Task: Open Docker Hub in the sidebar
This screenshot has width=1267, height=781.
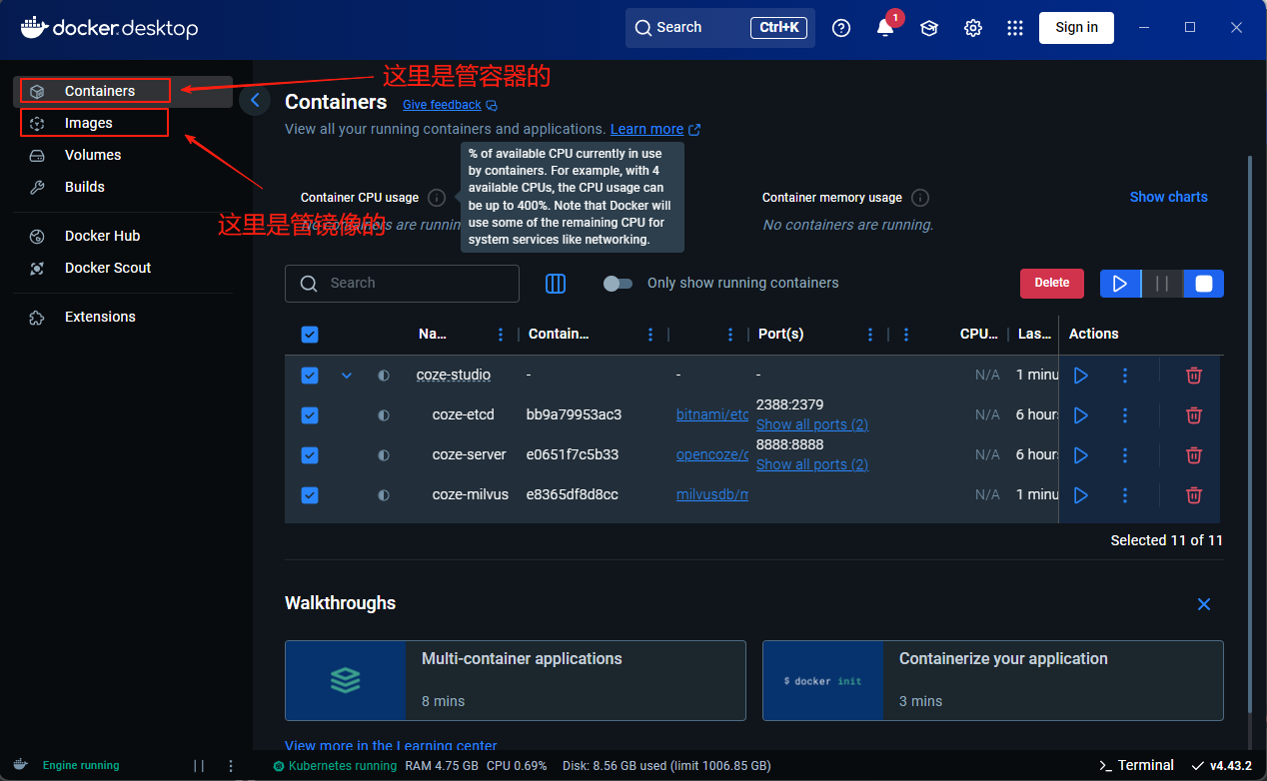Action: [124, 236]
